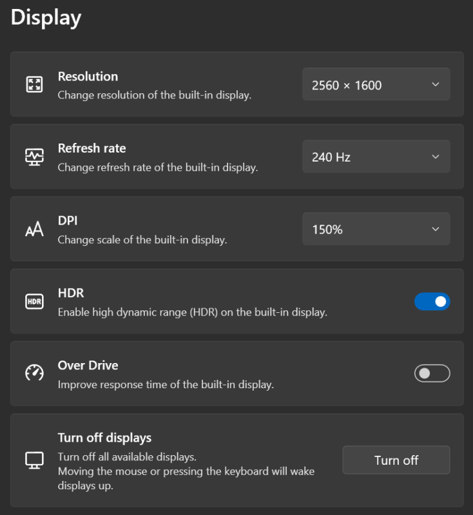Enable the Over Drive toggle
The width and height of the screenshot is (473, 515).
point(432,373)
